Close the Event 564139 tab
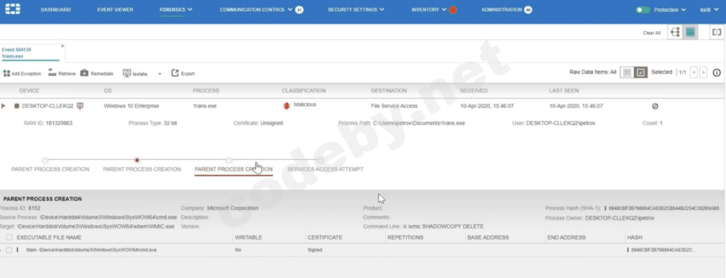The image size is (726, 278). (62, 46)
